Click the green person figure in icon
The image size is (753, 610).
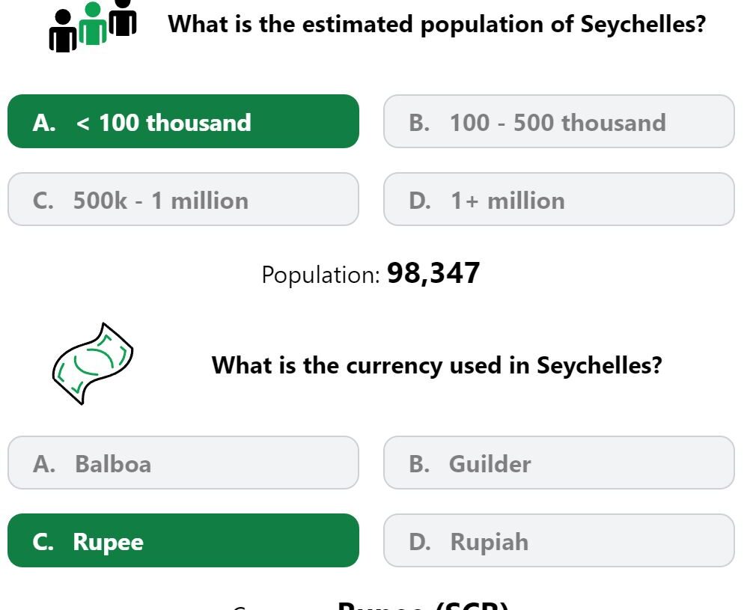click(x=93, y=23)
